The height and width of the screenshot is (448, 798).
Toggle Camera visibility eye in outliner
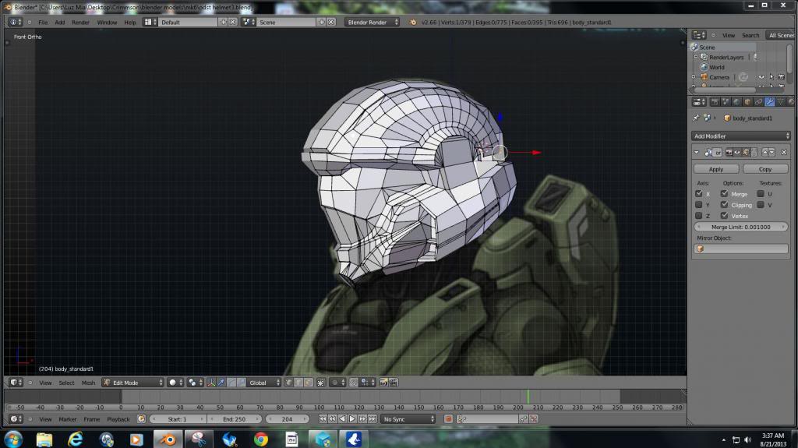(761, 77)
